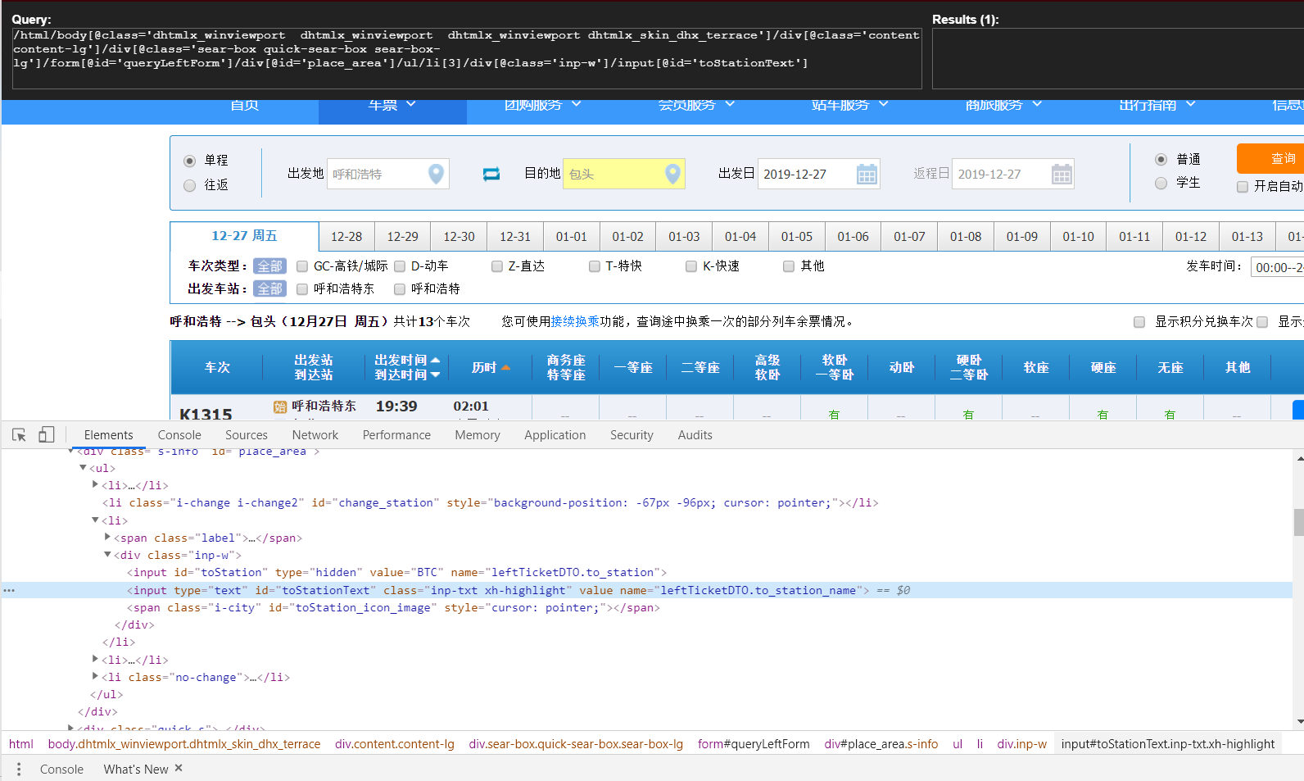This screenshot has height=781, width=1304.
Task: Click the orange 查询 search button
Action: [x=1271, y=158]
